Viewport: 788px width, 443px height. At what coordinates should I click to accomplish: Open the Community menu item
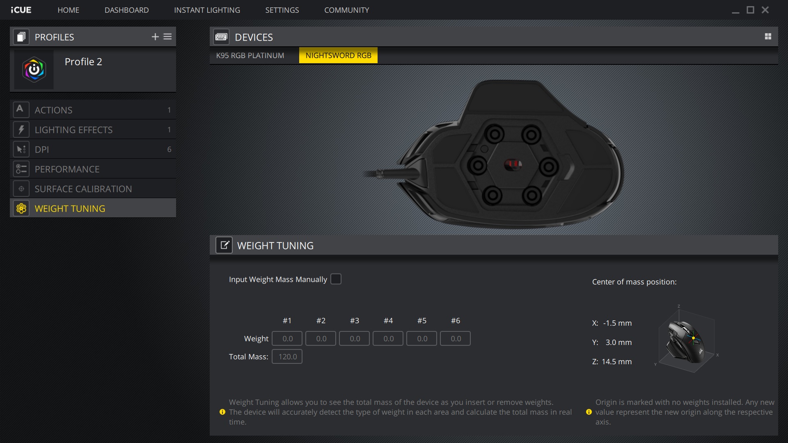point(346,10)
